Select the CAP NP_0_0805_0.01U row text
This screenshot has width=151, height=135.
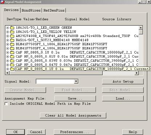pos(77,56)
